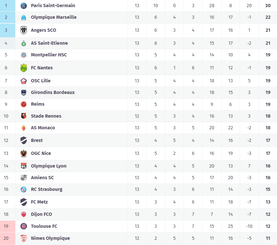Click the AS Saint-Etienne green badge

coord(24,43)
